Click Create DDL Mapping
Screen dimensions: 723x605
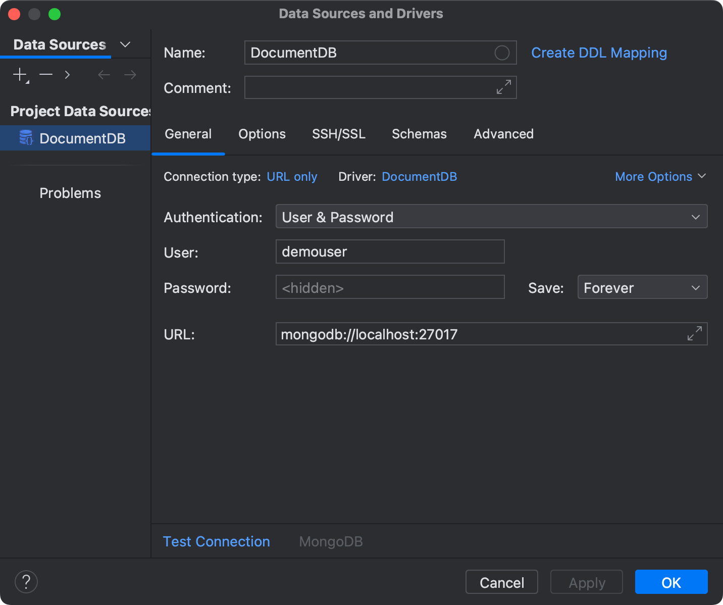(x=599, y=53)
